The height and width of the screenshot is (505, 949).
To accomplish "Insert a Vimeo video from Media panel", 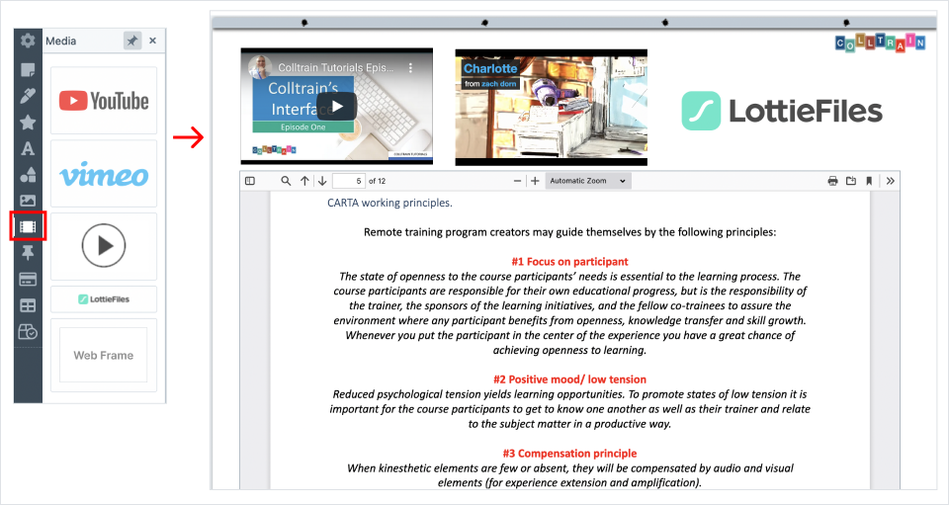I will [x=104, y=174].
